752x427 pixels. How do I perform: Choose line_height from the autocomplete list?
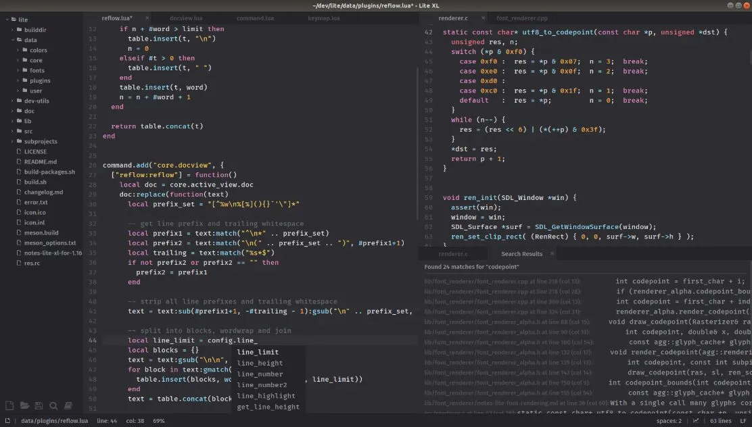[260, 363]
